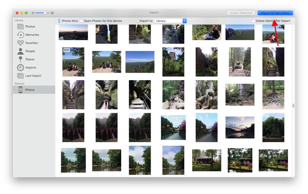Select the iPhone device
308x194 pixels.
coord(34,90)
